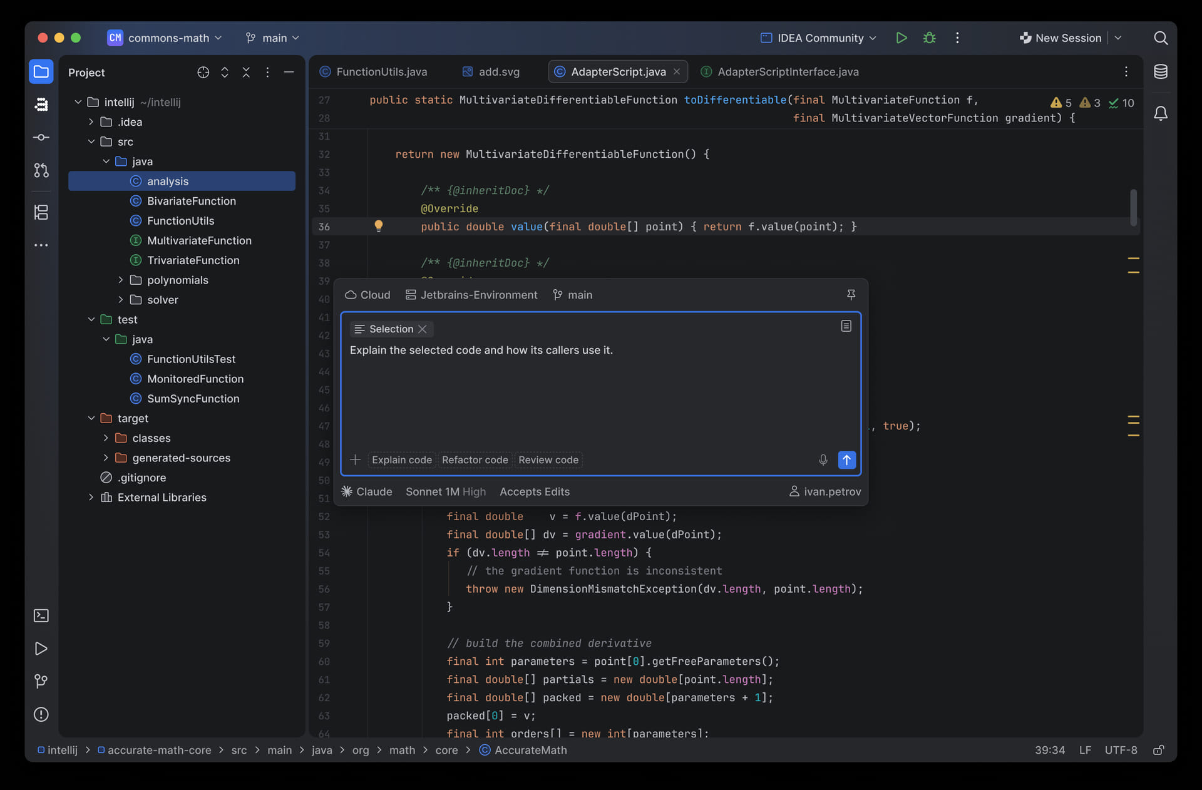Click the Refactor code suggestion
The height and width of the screenshot is (790, 1202).
tap(475, 460)
